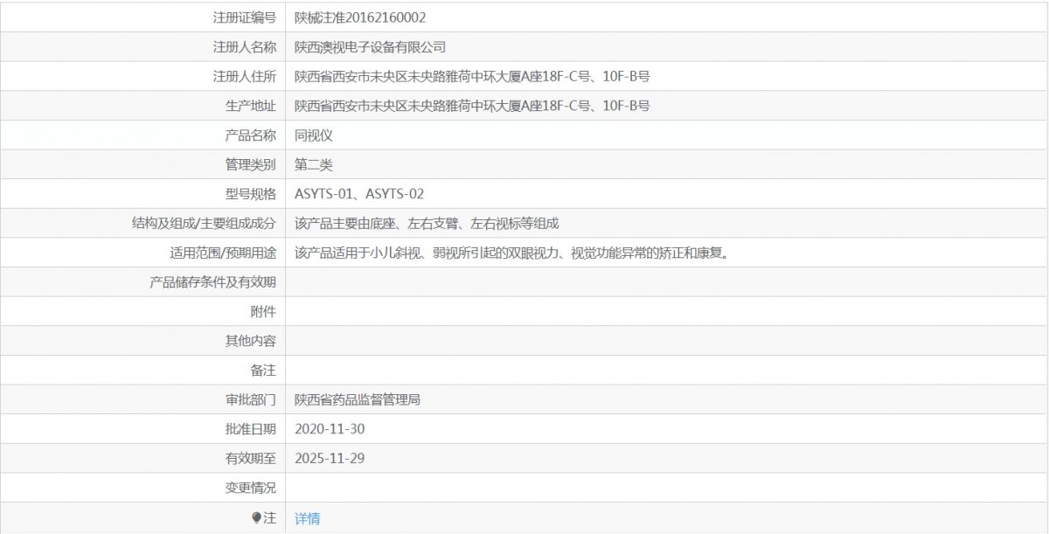The width and height of the screenshot is (1049, 534).
Task: Select the expiry date 2025-11-29
Action: click(330, 459)
